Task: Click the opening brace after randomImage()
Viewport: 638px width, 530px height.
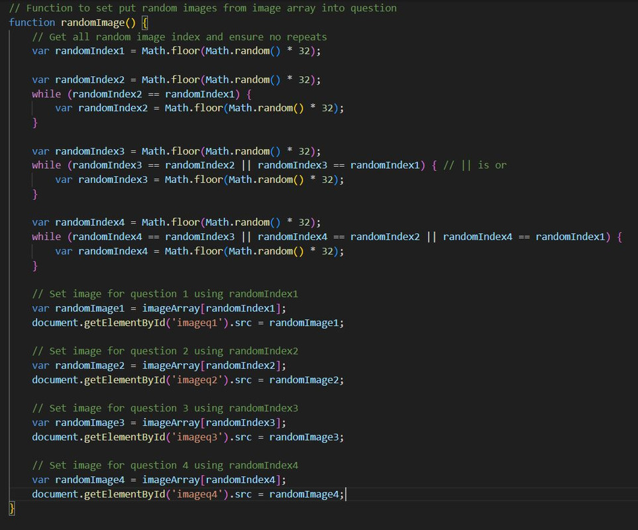Action: click(145, 23)
